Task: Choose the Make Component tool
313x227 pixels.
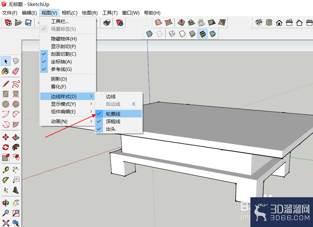Action: tap(16, 61)
